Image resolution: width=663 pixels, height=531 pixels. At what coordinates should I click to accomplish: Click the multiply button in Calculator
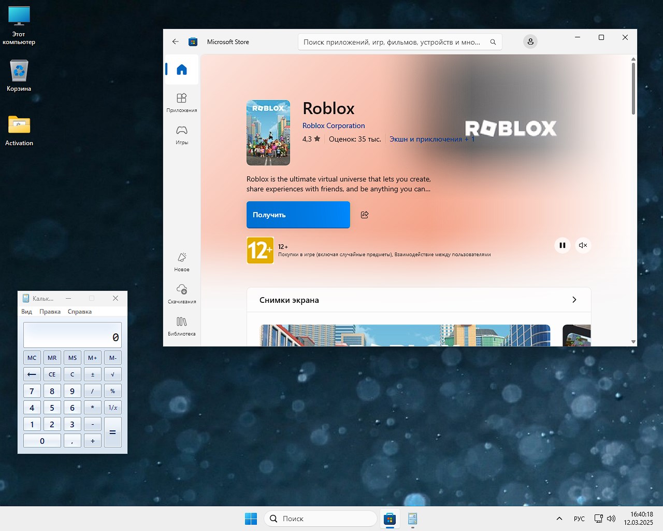93,408
